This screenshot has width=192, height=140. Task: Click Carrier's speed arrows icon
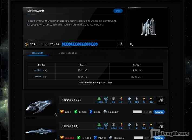130,125
